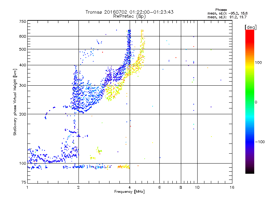The height and width of the screenshot is (204, 273).
Task: Click the x-axis tick label "6"
Action: coord(159,187)
